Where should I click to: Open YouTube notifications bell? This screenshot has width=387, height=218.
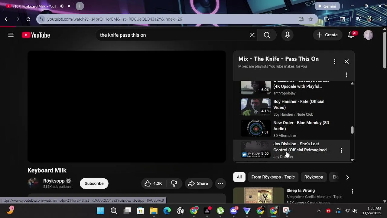pyautogui.click(x=351, y=35)
